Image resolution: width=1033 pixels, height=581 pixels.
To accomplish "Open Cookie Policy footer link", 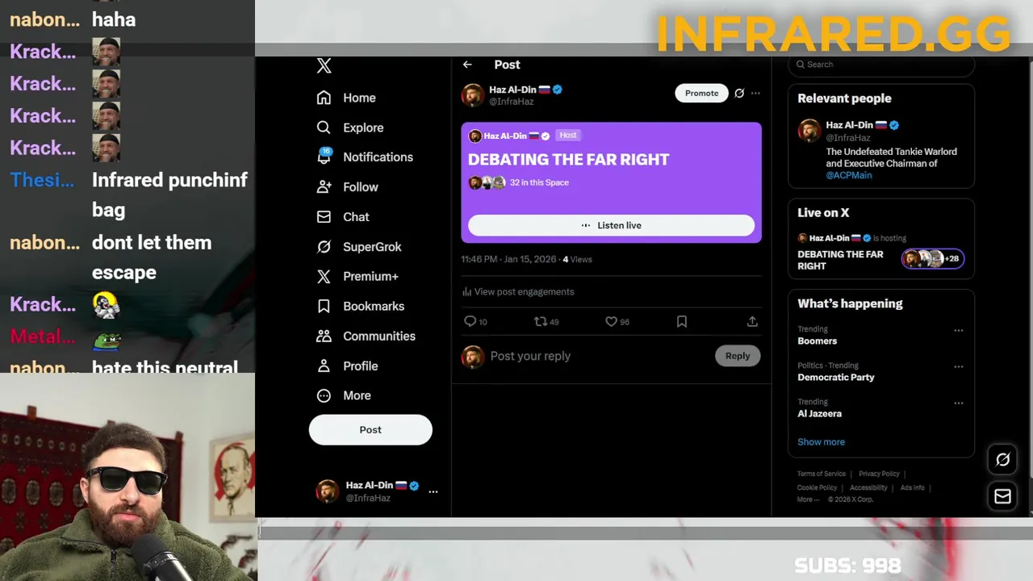I will 817,488.
